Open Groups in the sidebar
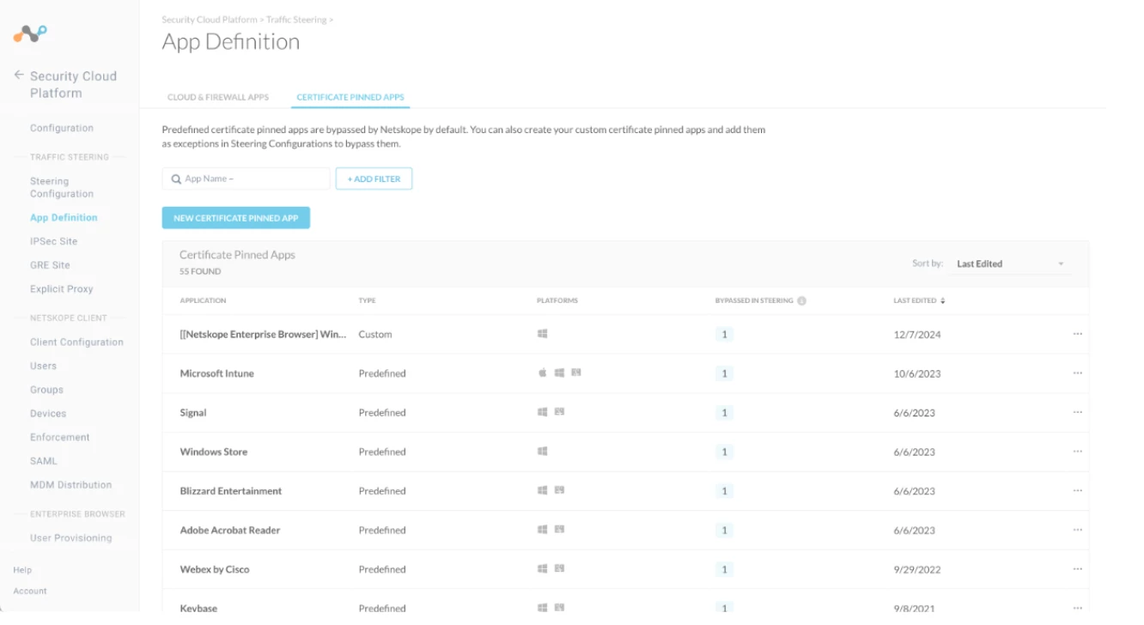Image resolution: width=1144 pixels, height=625 pixels. (46, 390)
